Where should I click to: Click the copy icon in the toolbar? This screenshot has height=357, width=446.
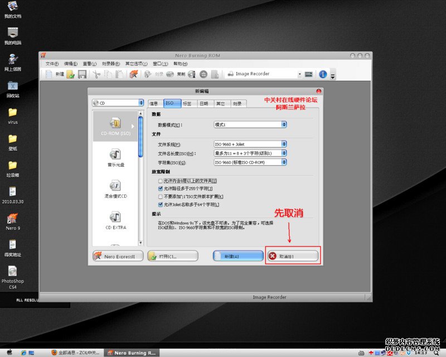108,75
